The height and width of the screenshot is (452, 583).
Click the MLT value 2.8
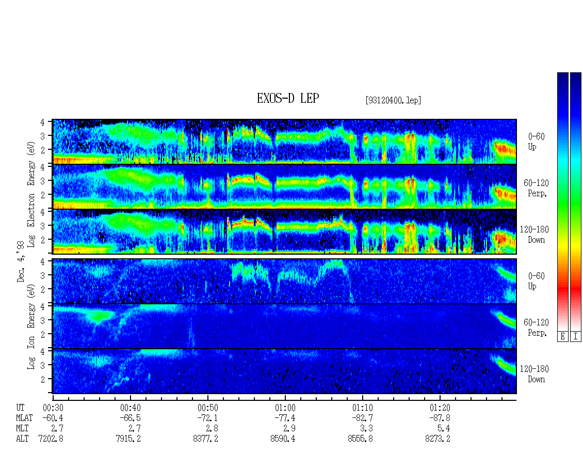pos(212,429)
